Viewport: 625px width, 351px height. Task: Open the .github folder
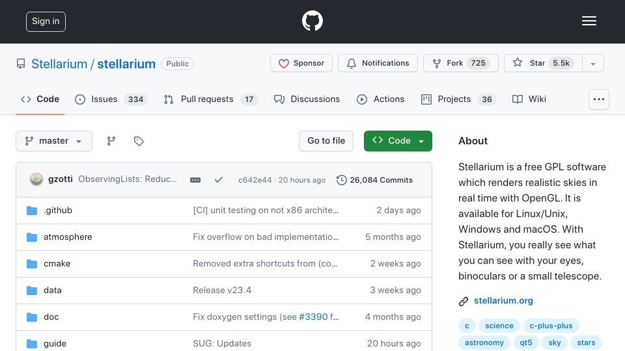click(x=58, y=210)
